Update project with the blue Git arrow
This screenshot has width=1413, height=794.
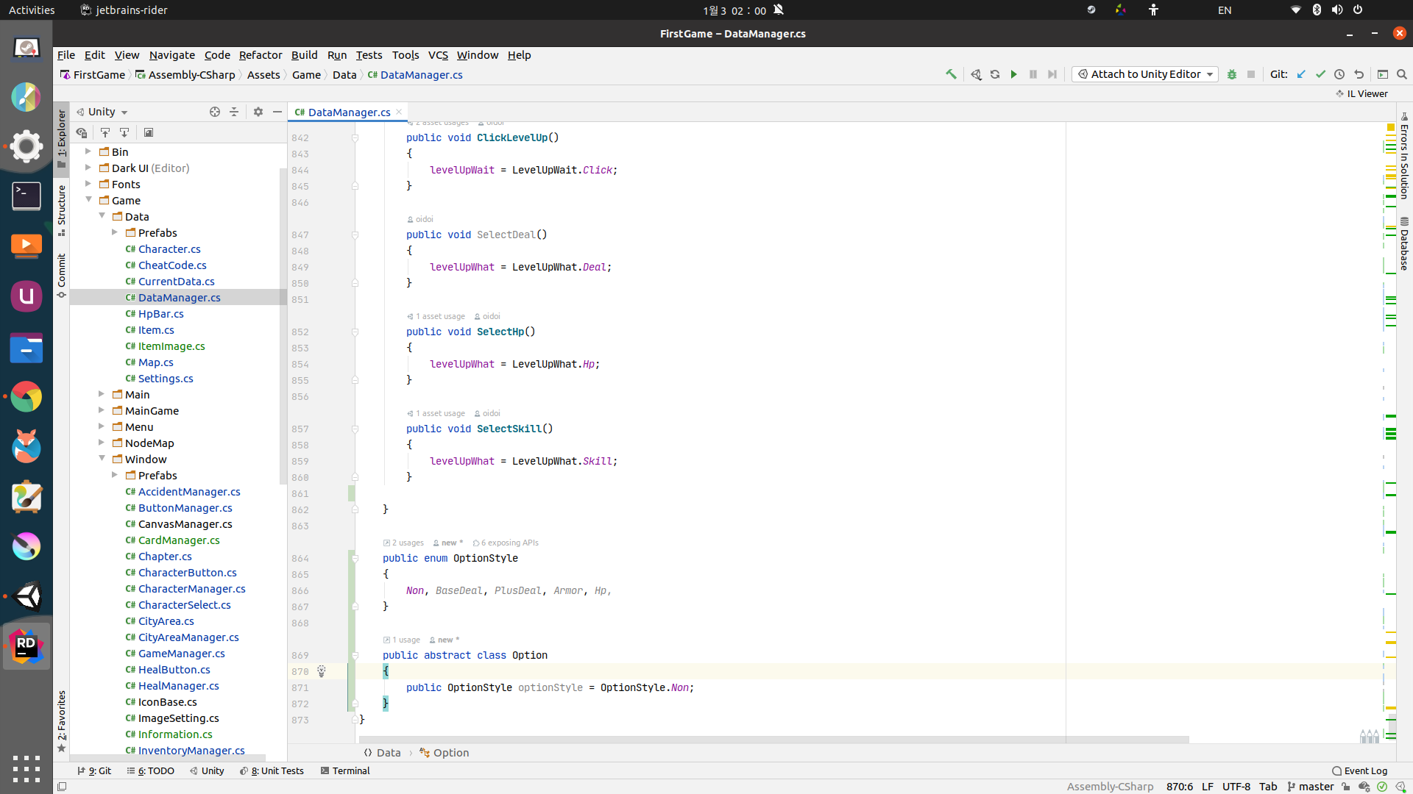pyautogui.click(x=1301, y=74)
